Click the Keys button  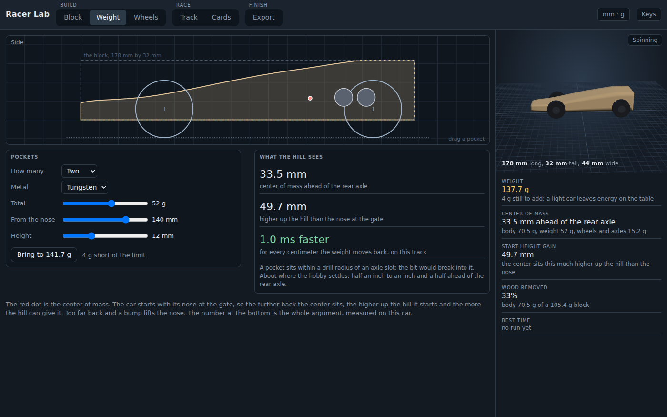click(x=649, y=14)
